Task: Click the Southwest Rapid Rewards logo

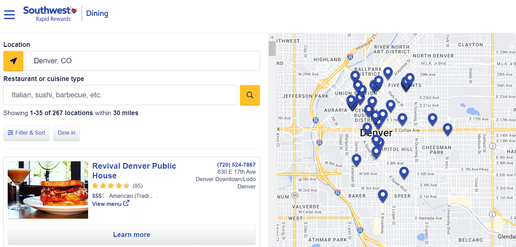Action: point(49,13)
